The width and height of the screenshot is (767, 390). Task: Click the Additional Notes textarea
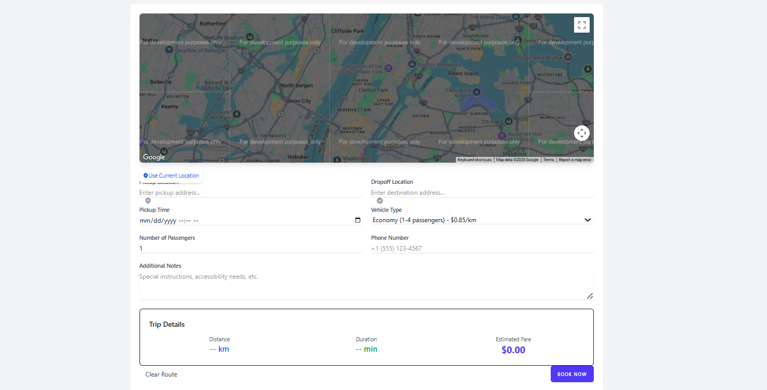tap(367, 285)
